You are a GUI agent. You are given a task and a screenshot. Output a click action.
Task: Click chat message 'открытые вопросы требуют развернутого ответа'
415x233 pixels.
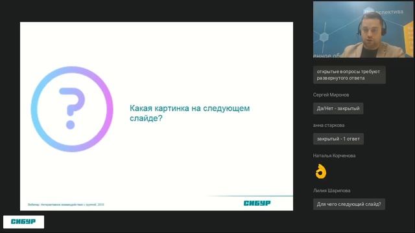pos(349,75)
